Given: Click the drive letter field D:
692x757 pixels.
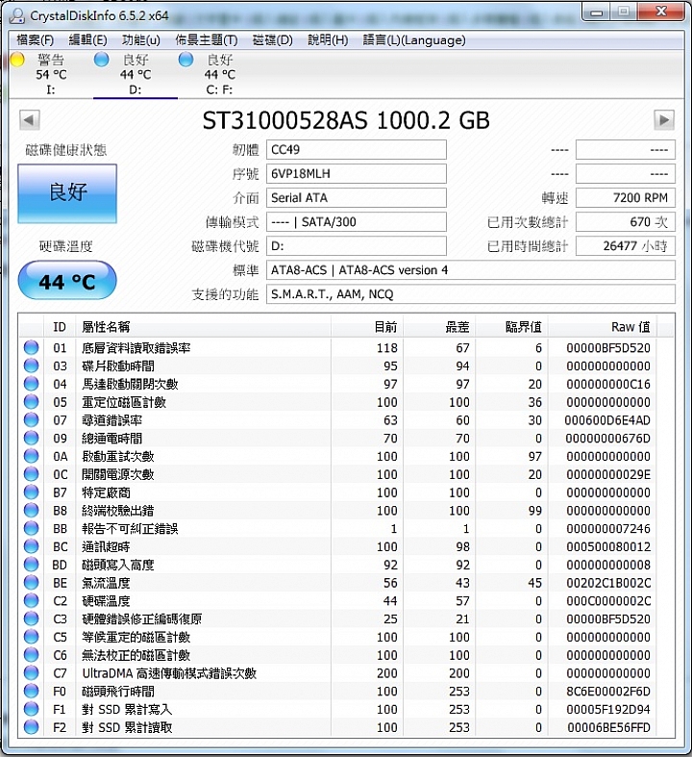Looking at the screenshot, I should point(357,246).
